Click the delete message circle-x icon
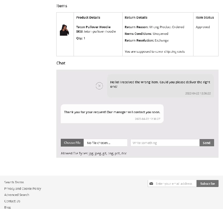 point(99,86)
